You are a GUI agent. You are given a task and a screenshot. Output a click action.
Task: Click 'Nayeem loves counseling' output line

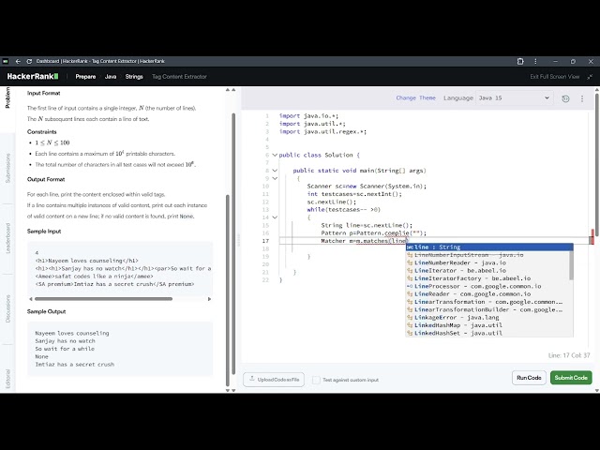coord(72,334)
